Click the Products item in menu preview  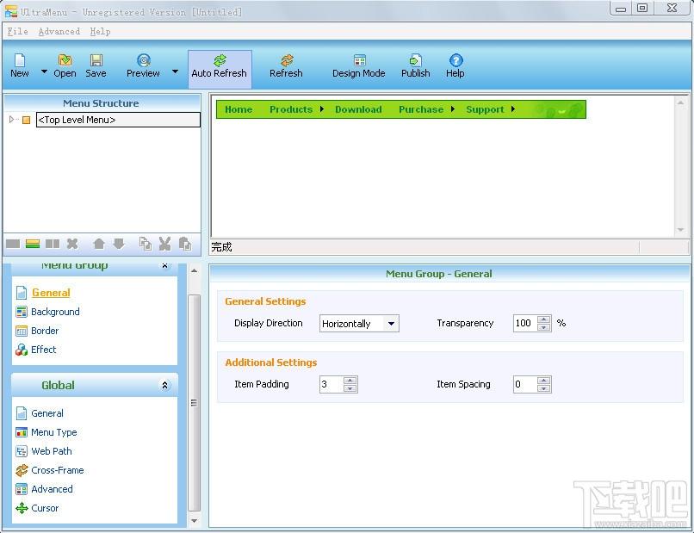click(x=291, y=109)
